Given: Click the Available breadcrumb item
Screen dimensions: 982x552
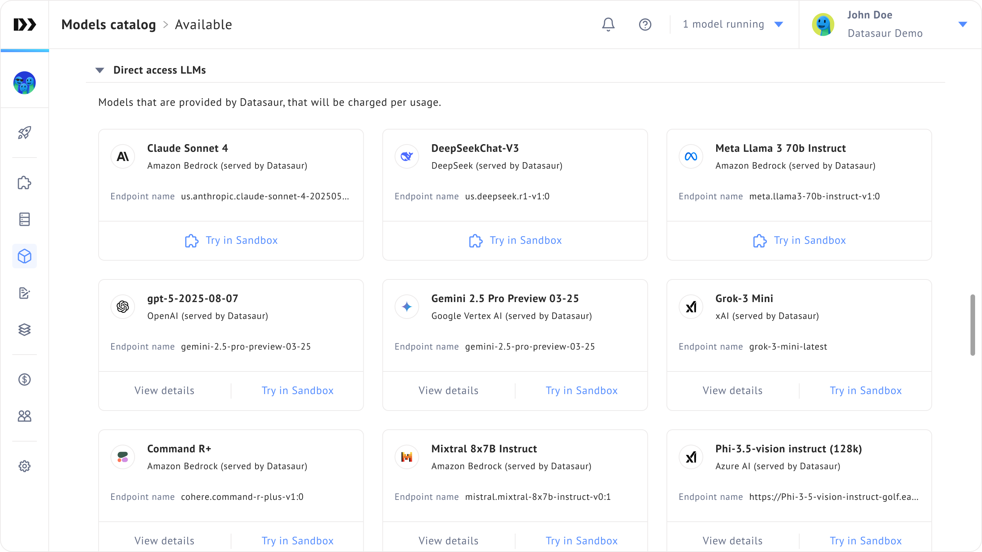Looking at the screenshot, I should (203, 25).
